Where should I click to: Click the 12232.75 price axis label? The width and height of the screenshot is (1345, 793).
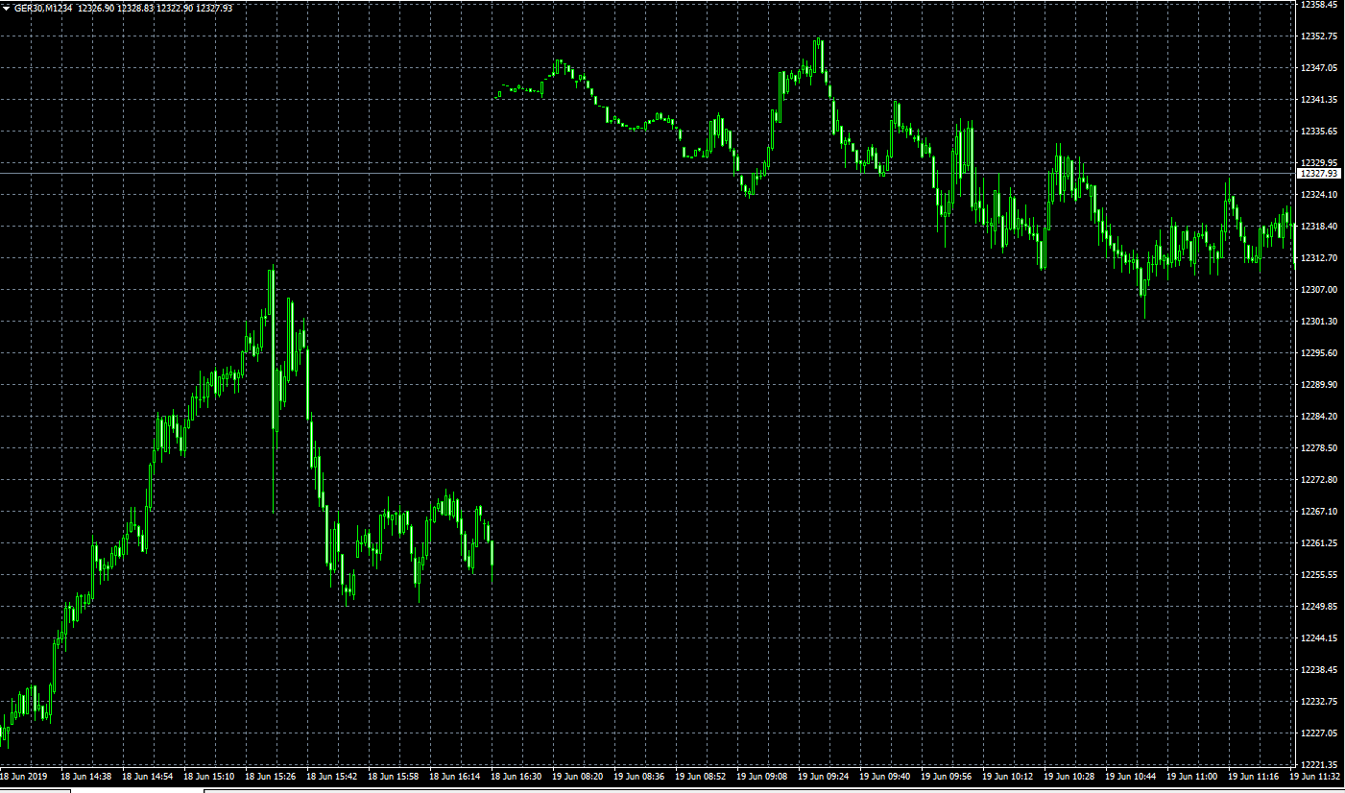(1320, 702)
